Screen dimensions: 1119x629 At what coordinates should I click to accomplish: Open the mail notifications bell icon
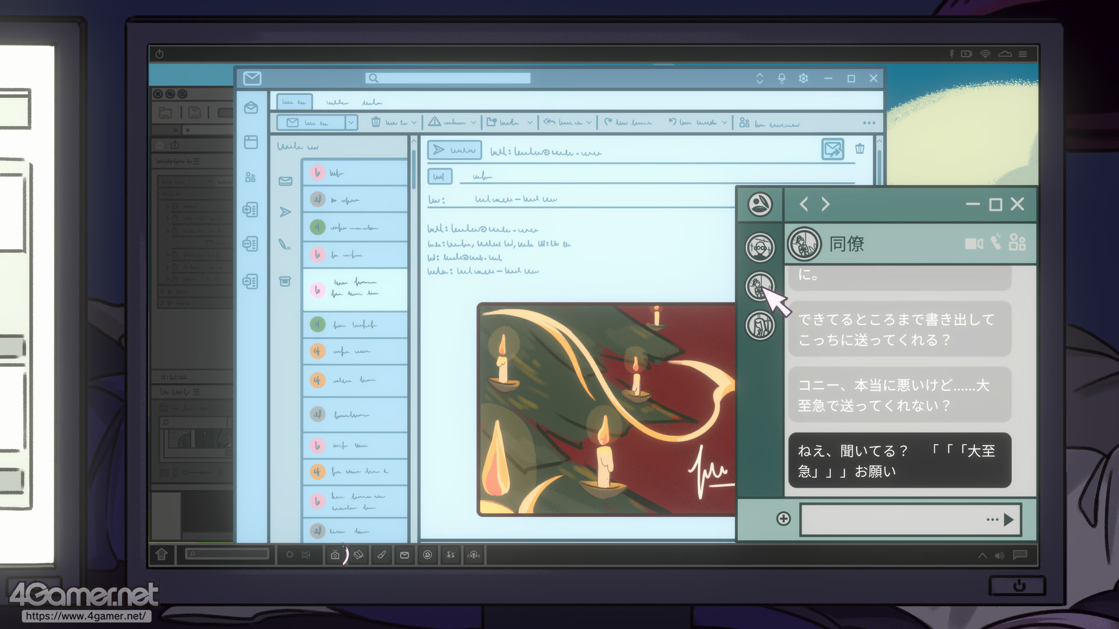pyautogui.click(x=782, y=79)
